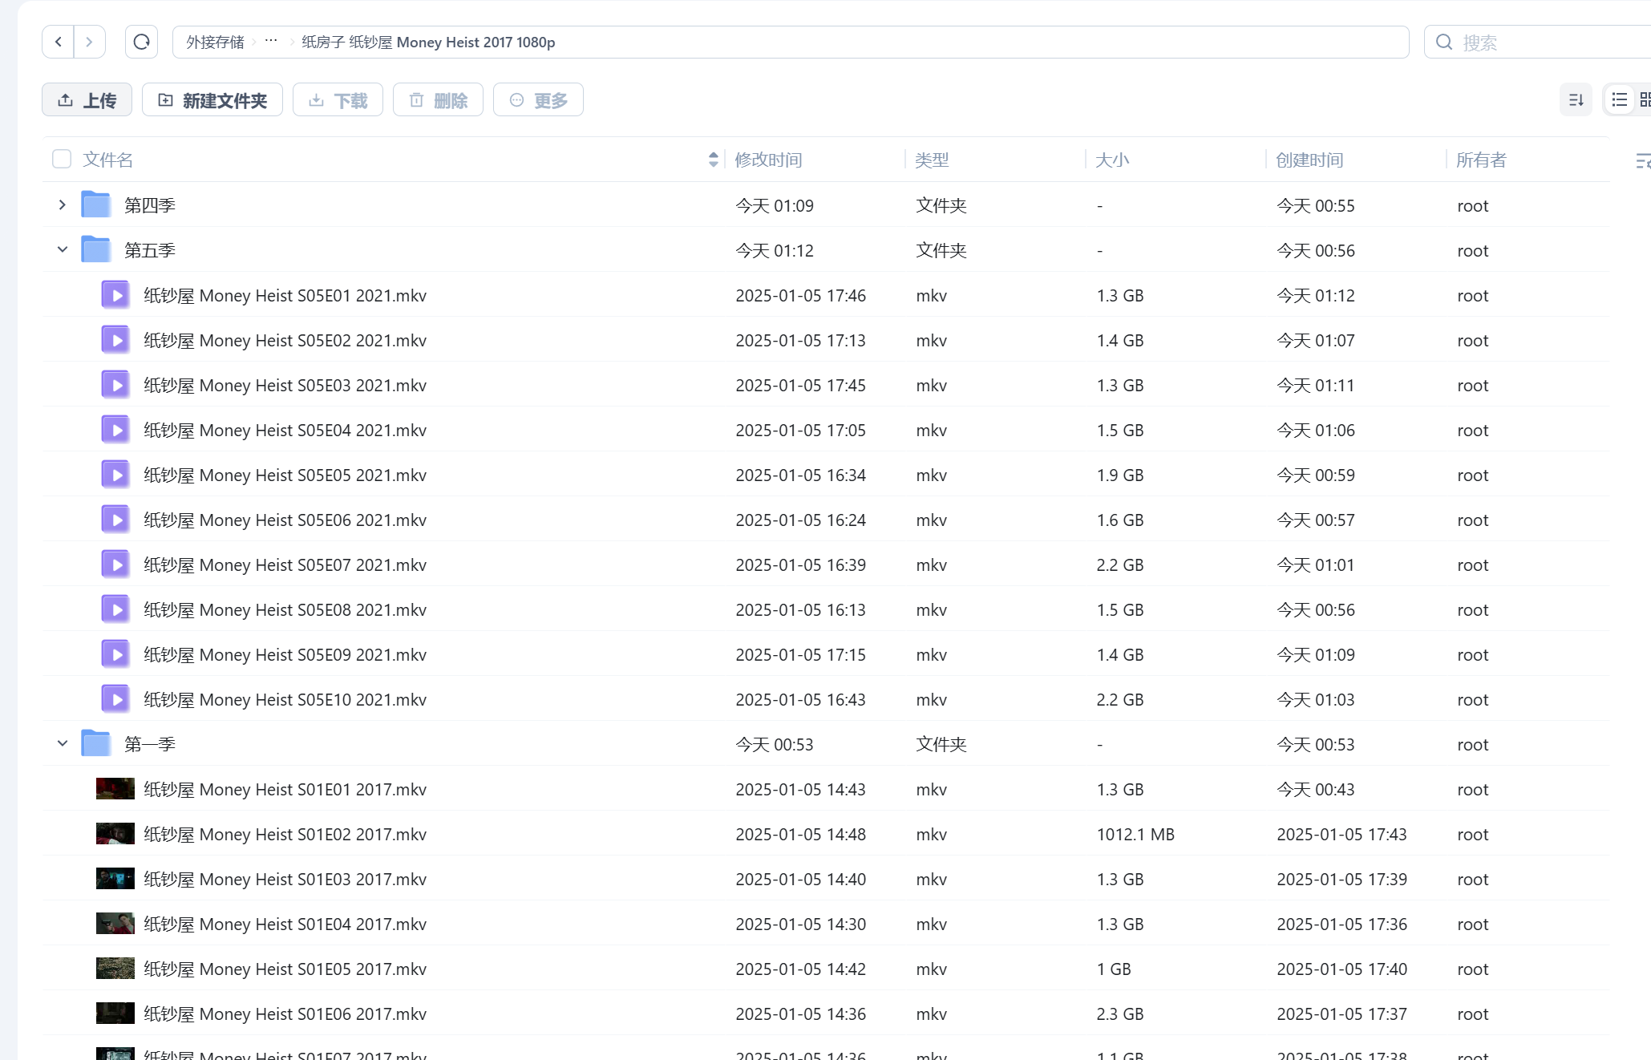Sort by 大小 column header

[1112, 160]
